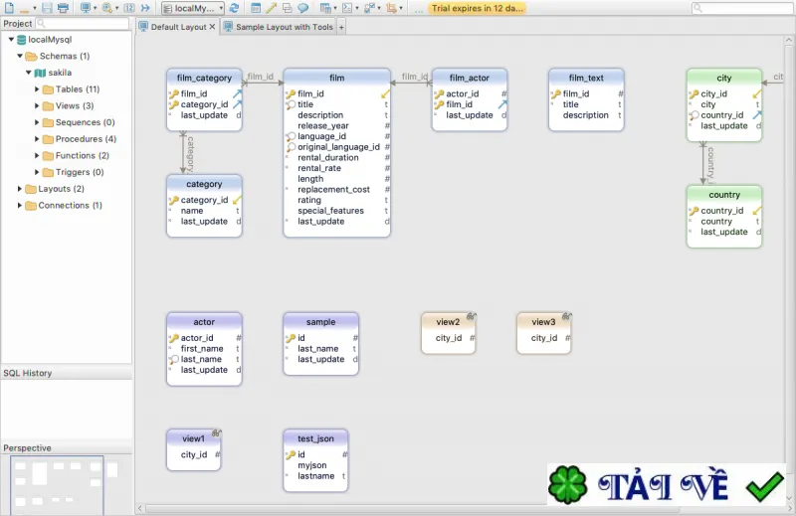Screen dimensions: 796x516
Task: Collapse the sakila schema node
Action: [29, 73]
